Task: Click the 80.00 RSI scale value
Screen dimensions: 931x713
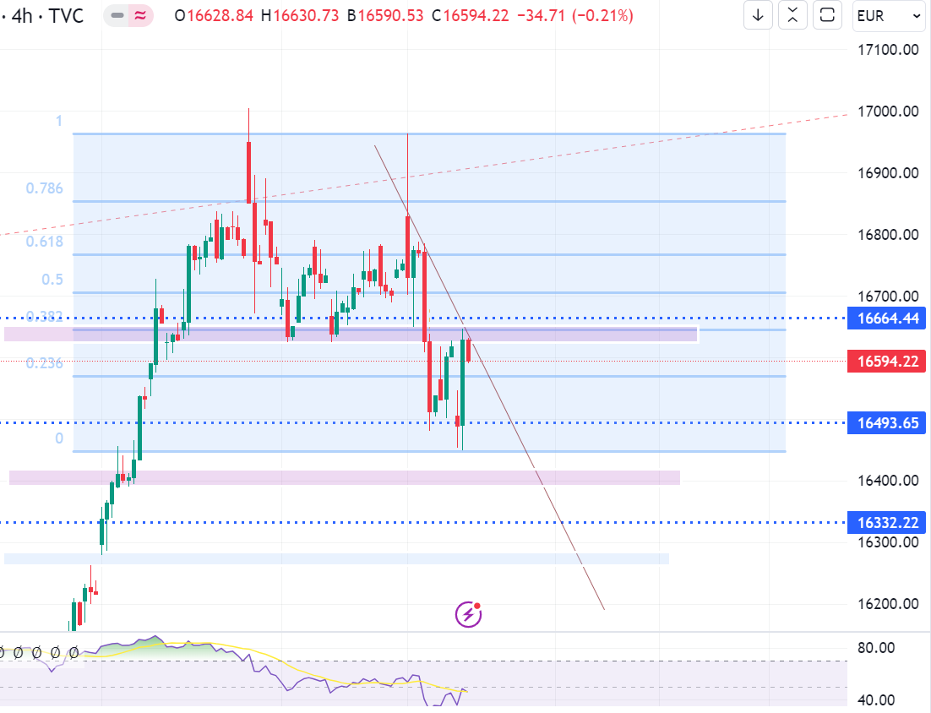Action: pos(876,648)
